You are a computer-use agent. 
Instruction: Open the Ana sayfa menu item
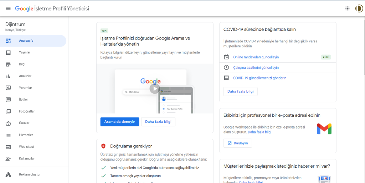pos(33,41)
